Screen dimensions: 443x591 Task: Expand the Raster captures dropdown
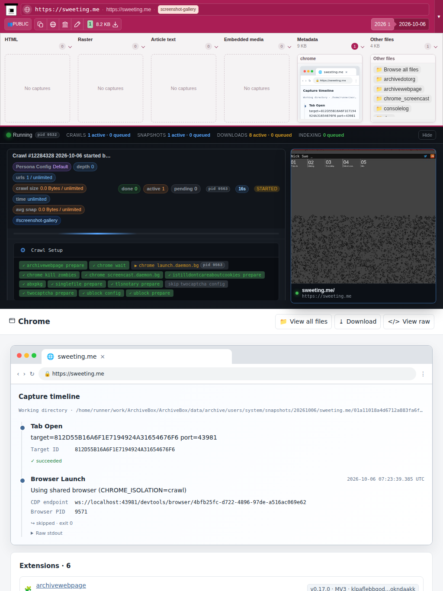(x=143, y=47)
